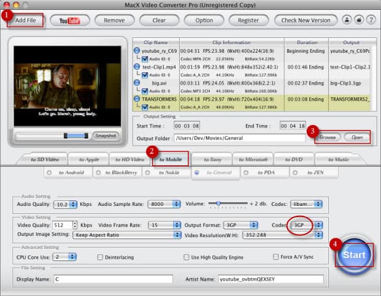Click the YouTube downloader button

(x=70, y=20)
